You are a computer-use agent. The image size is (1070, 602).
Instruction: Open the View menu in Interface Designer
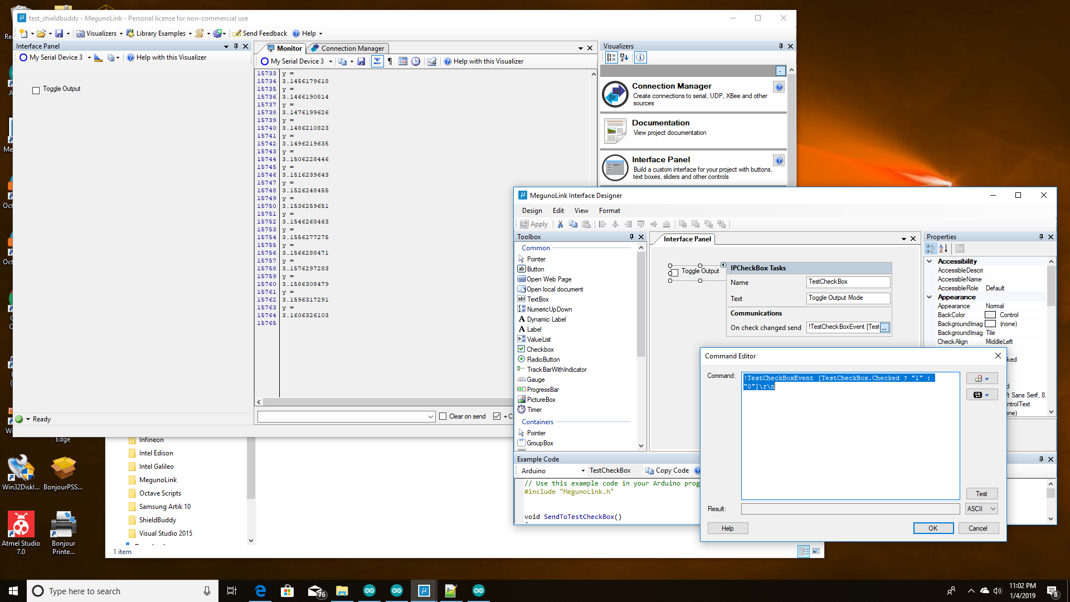[x=581, y=211]
